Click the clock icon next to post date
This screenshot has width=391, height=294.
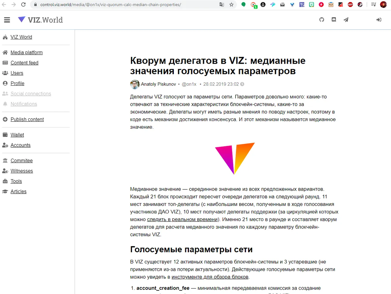point(242,84)
